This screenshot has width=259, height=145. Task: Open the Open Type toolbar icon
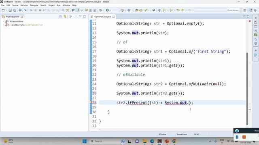pyautogui.click(x=136, y=10)
